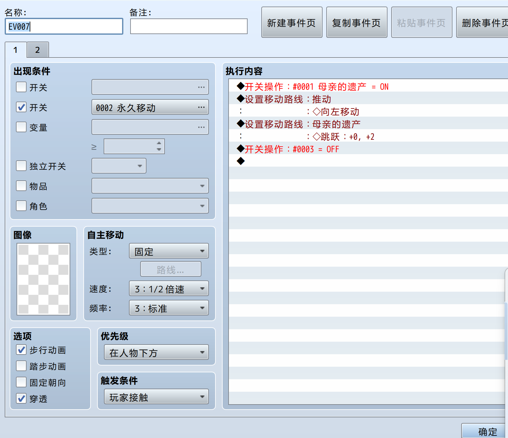Tick the 独立开关 checkbox
508x438 pixels.
pos(21,166)
